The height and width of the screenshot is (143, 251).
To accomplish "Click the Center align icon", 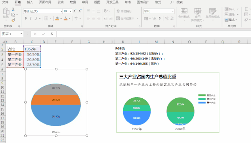I will [93, 18].
